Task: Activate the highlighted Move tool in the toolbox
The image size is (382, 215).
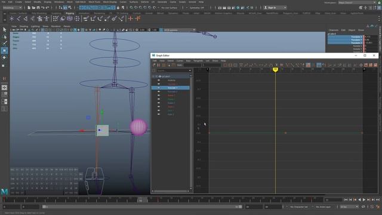Action: pyautogui.click(x=4, y=50)
